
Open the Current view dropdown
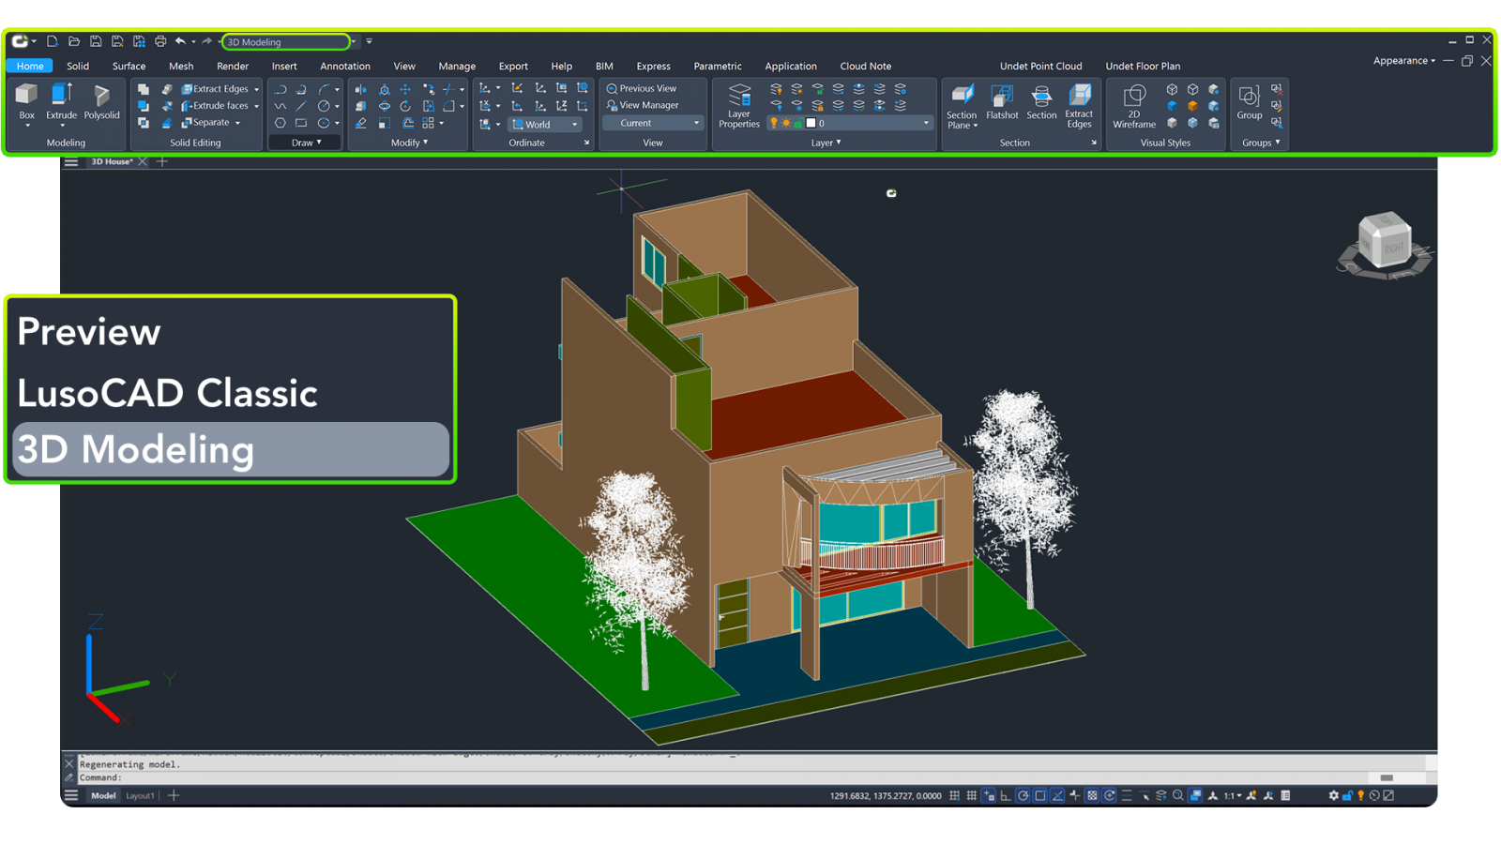click(652, 123)
